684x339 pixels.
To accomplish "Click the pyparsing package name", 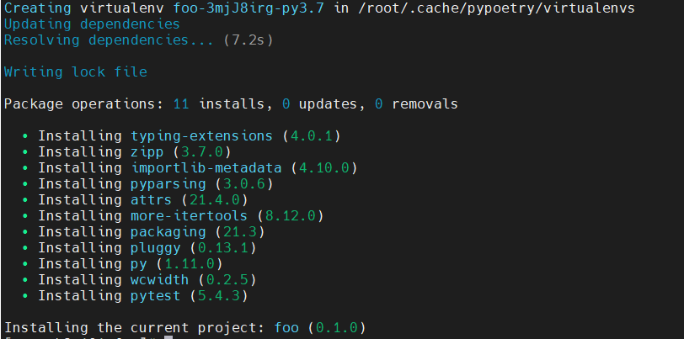I will point(168,183).
